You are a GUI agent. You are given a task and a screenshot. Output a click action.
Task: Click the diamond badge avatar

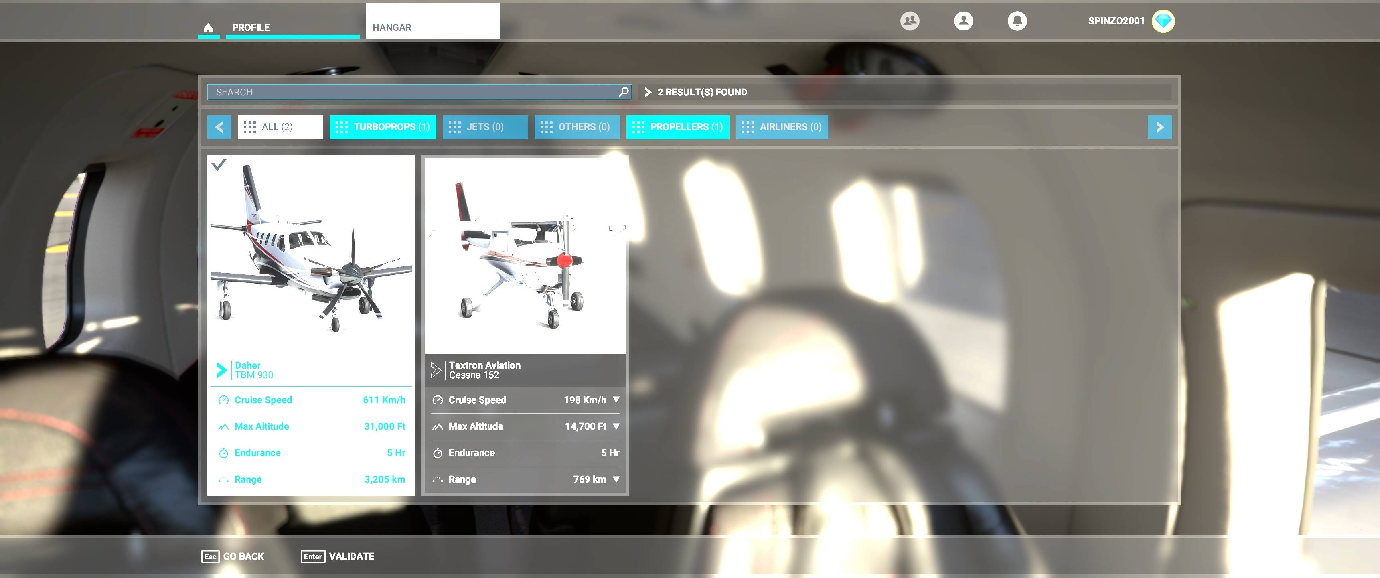tap(1163, 21)
